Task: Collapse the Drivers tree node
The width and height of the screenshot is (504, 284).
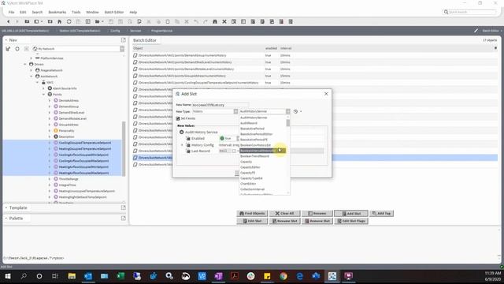Action: (x=25, y=64)
